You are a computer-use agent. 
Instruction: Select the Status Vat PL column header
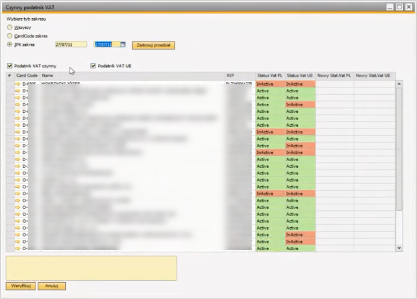click(270, 76)
